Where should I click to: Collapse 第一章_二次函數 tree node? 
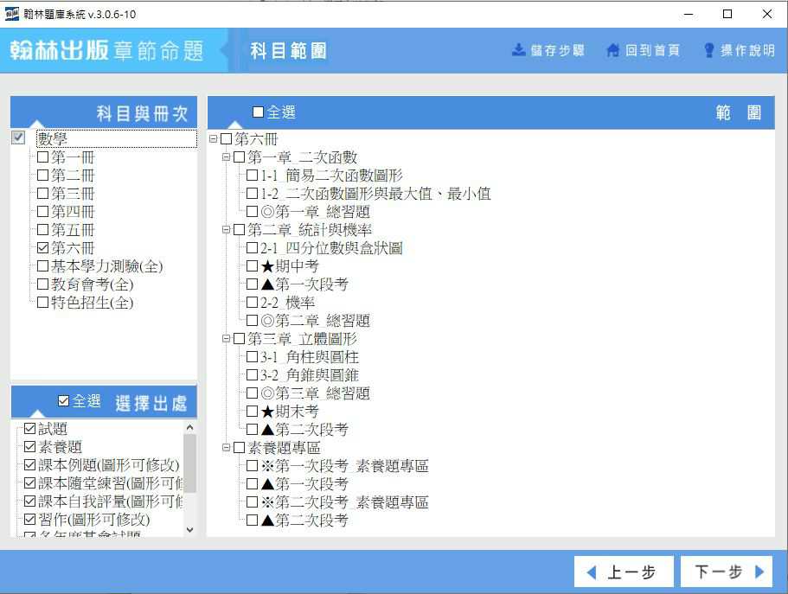[226, 157]
